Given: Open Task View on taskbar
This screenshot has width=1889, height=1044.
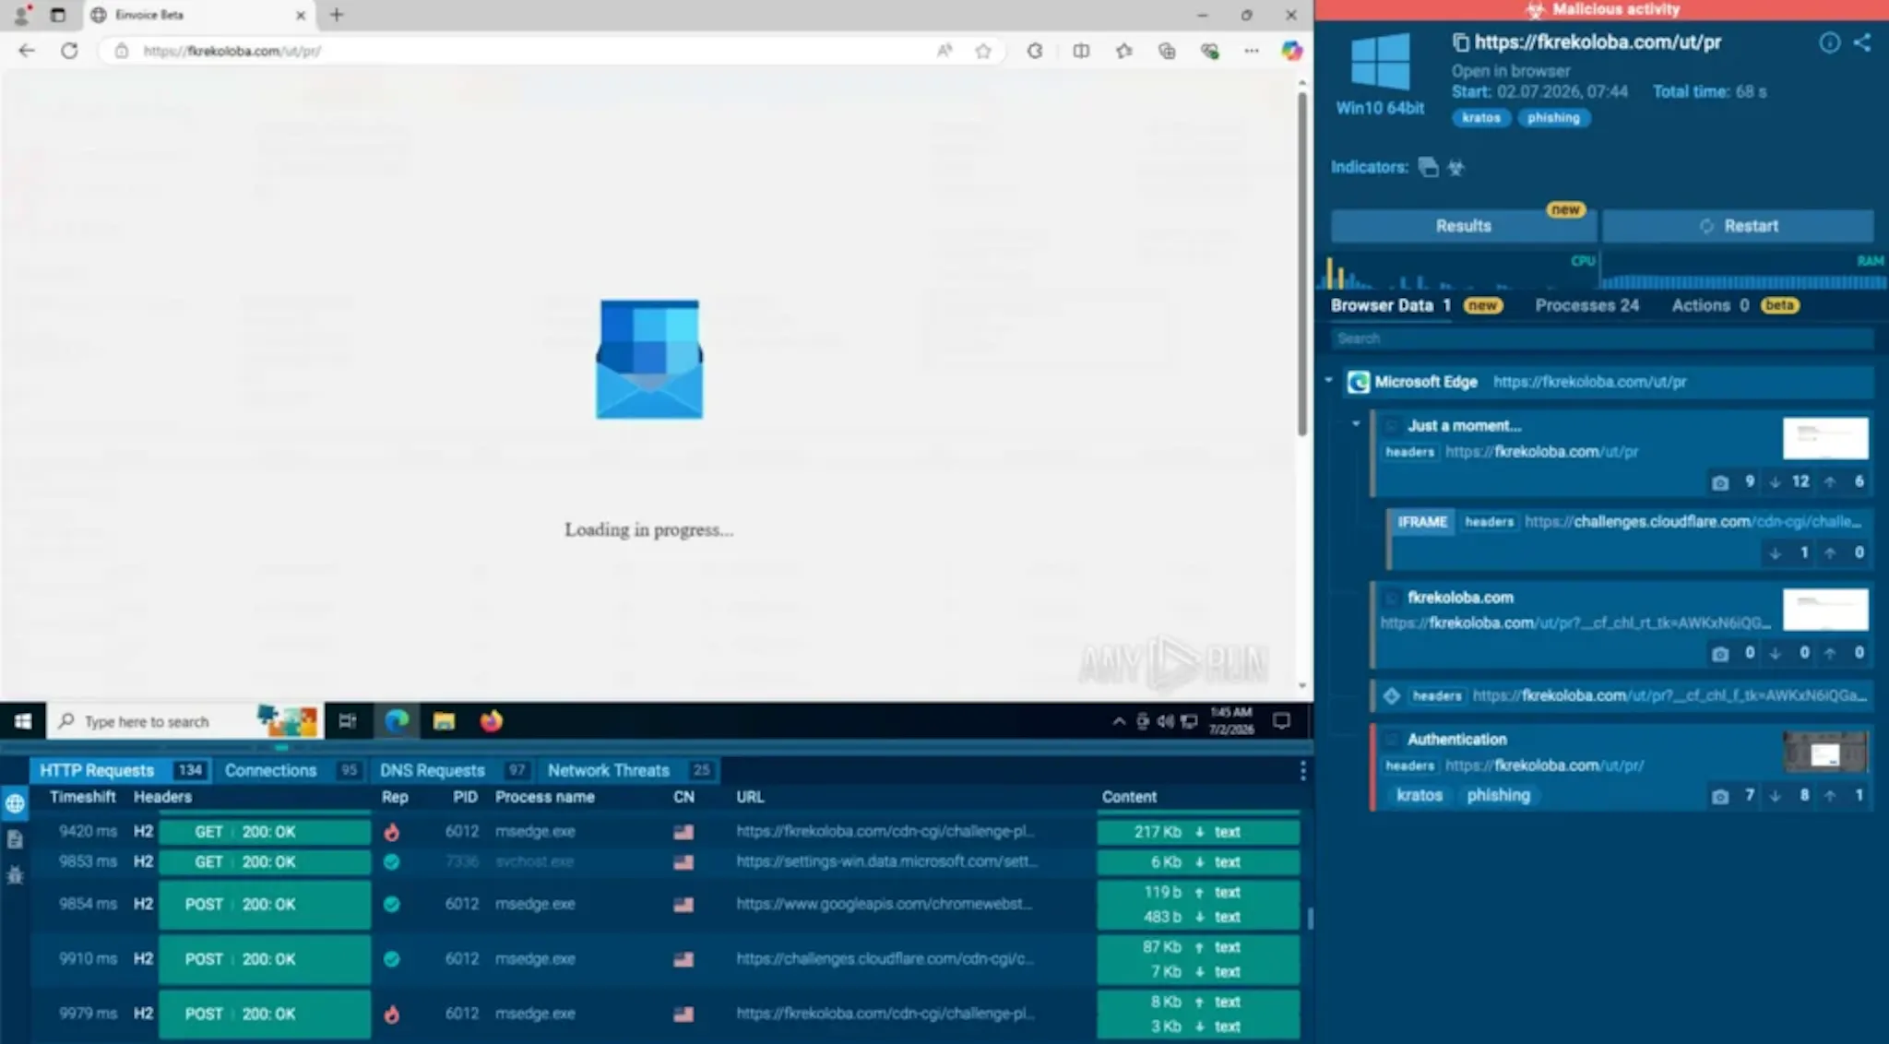Looking at the screenshot, I should (348, 721).
